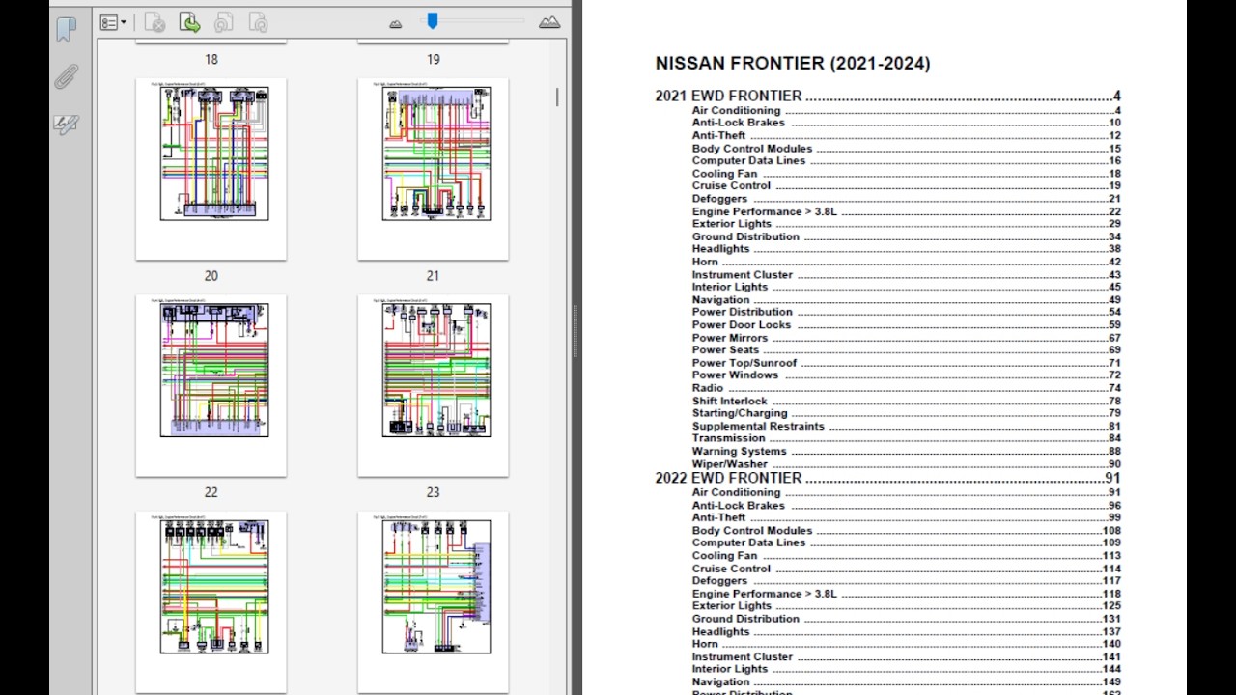Click the Rotate clockwise icon

tap(258, 22)
